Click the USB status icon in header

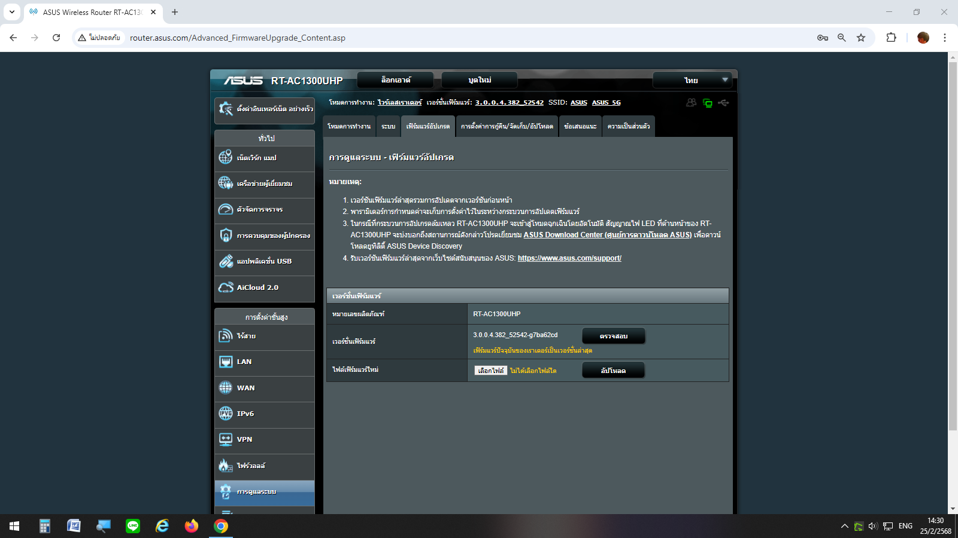pyautogui.click(x=724, y=103)
